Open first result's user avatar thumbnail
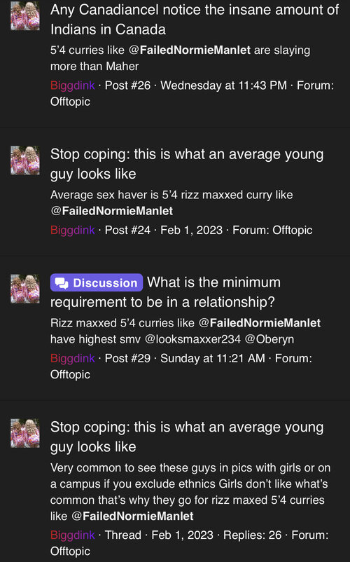 pos(25,16)
